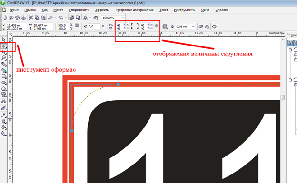Click the Export toolbar icon
297x183 pixels.
78,18
